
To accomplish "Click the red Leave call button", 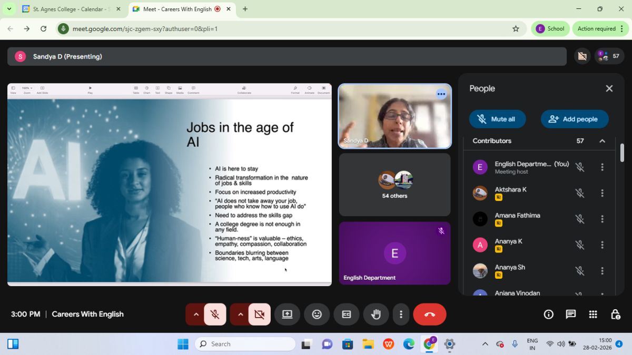I will click(429, 315).
